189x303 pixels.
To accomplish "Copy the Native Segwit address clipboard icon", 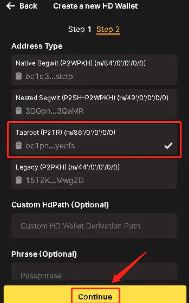I will [x=19, y=76].
